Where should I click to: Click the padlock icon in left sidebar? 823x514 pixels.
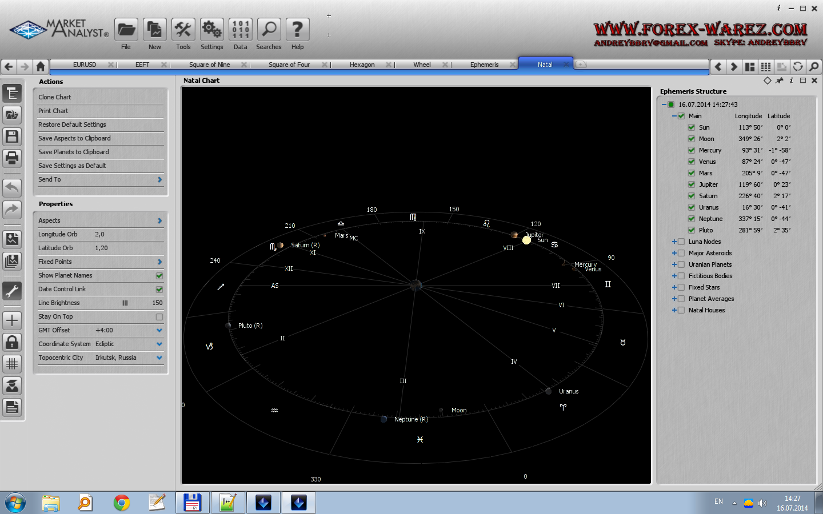coord(12,342)
